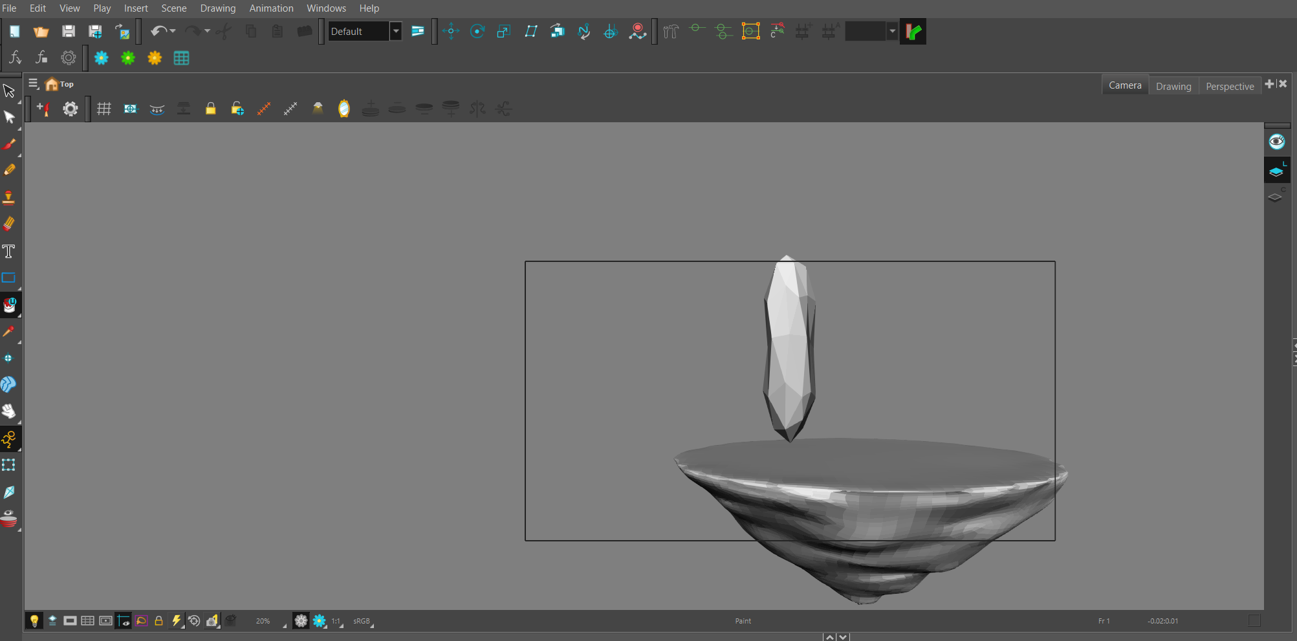
Task: Select the Hand (pan) tool
Action: 9,411
